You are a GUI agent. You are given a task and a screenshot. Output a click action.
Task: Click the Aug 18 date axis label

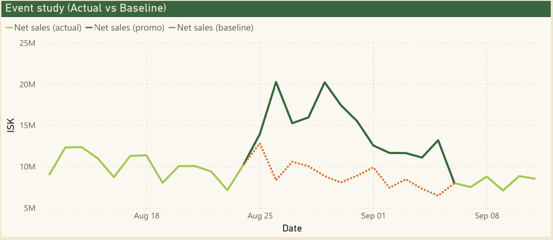pos(147,216)
